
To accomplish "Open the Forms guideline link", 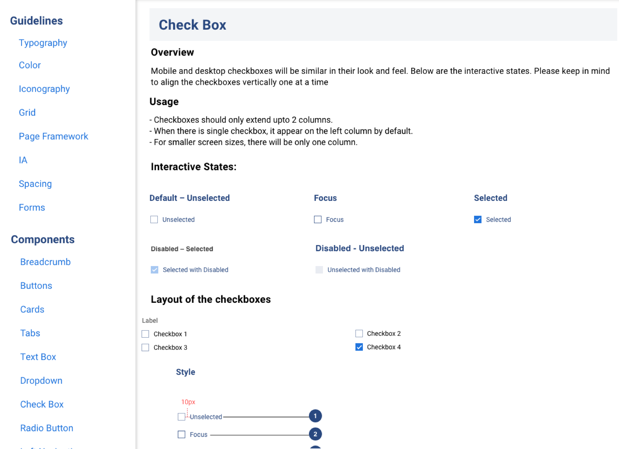I will tap(32, 208).
